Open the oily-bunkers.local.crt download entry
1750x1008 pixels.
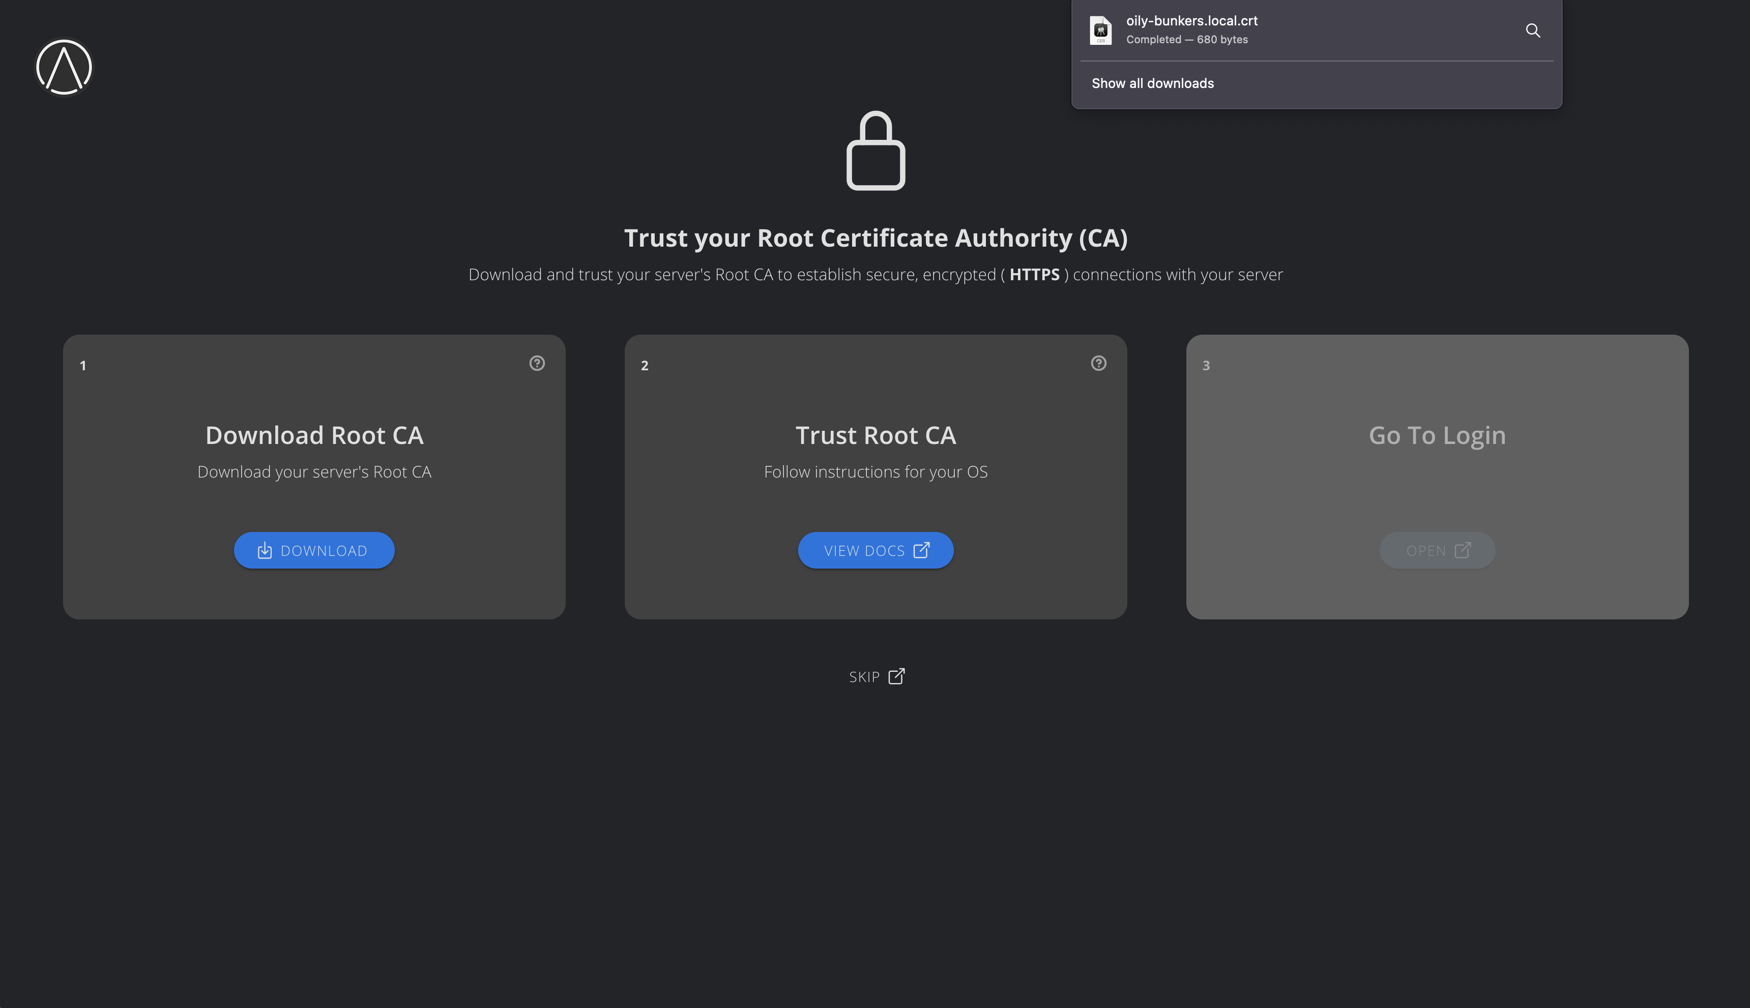(1191, 21)
